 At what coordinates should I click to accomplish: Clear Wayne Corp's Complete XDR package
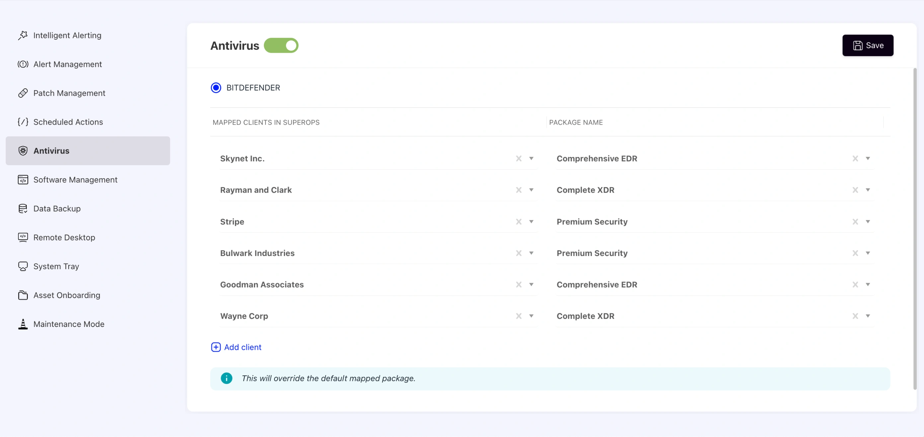[x=855, y=316]
